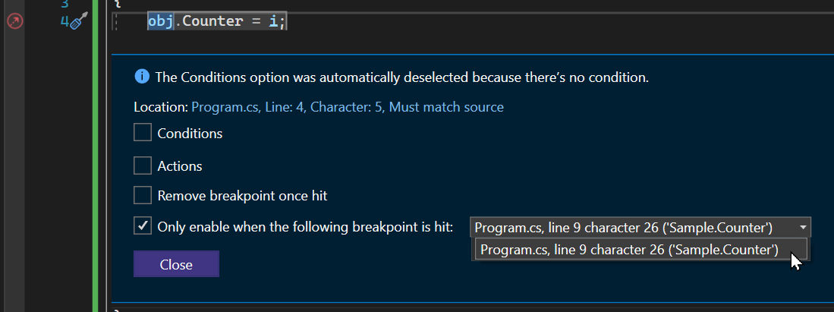Select the Program.cs line 9 character 26 list option
This screenshot has height=312, width=834.
(x=641, y=249)
